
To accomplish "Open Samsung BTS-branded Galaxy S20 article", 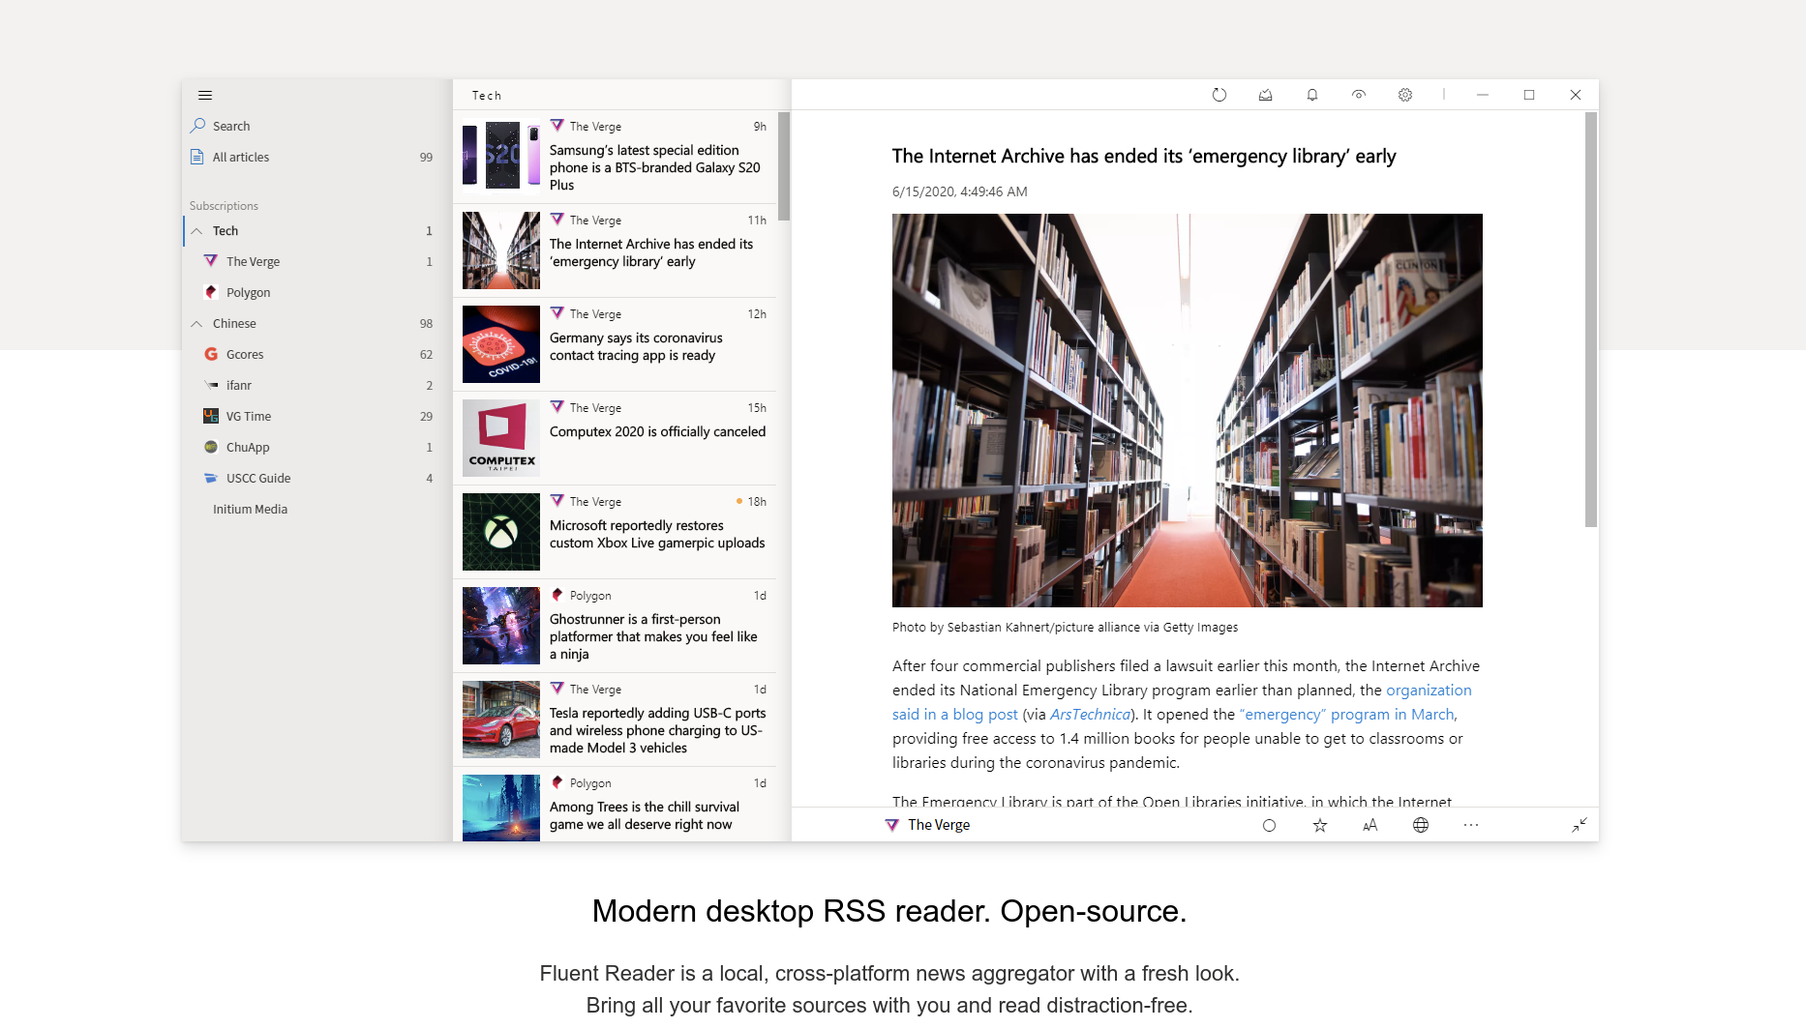I will [x=616, y=157].
